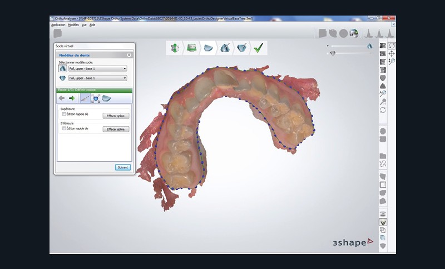Click the Suivant button
445x269 pixels.
(122, 167)
